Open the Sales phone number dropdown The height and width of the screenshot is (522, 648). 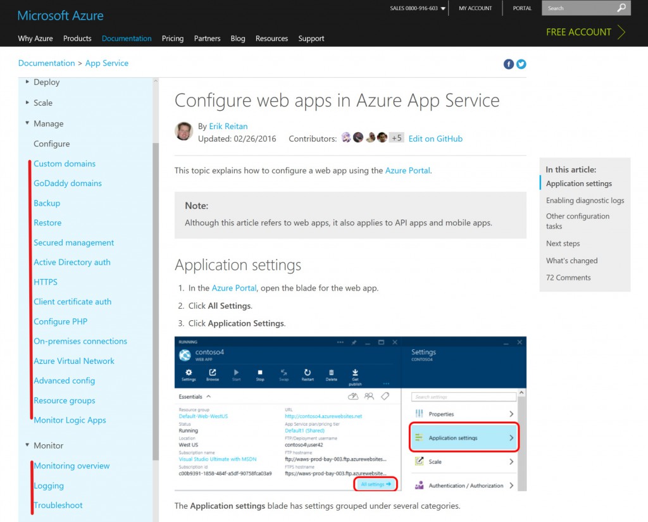click(443, 8)
